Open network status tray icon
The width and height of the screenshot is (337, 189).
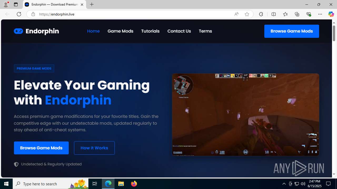coord(297,184)
